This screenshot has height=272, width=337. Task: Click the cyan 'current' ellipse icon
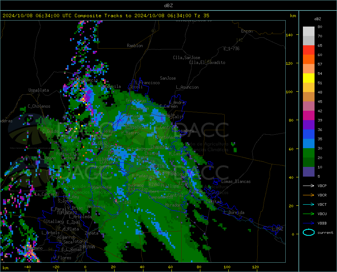point(309,232)
